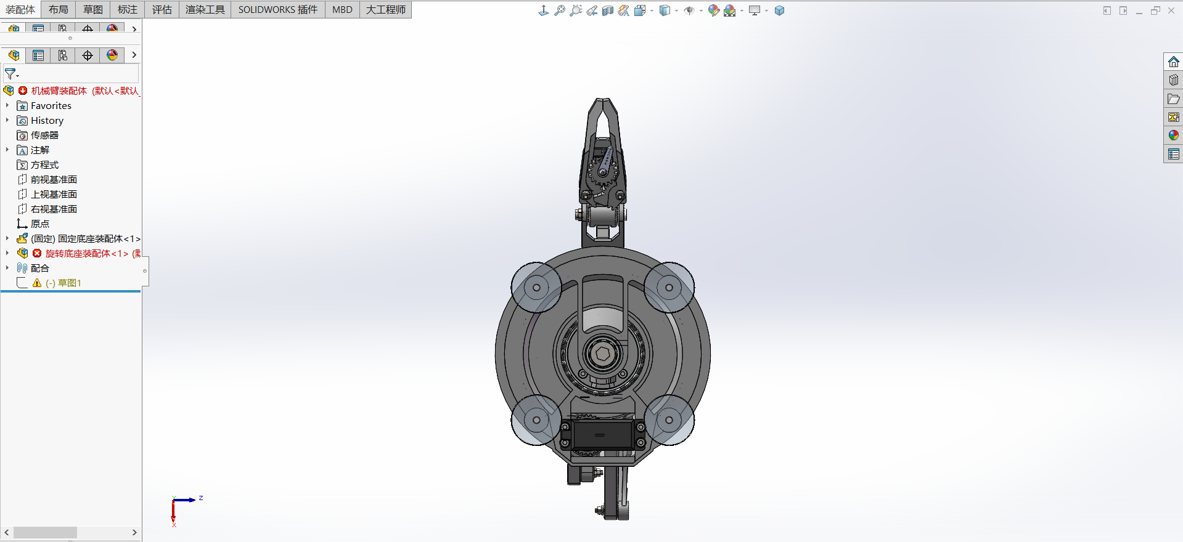
Task: Switch to PropertyManager tab above the filter
Action: [x=38, y=55]
